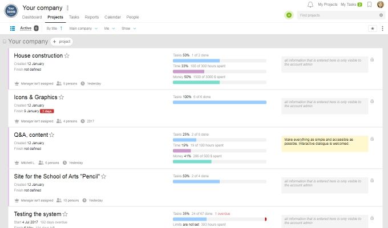Toggle favorite star on Icons & Graphics
Viewport: 388px width, 228px height.
click(61, 97)
